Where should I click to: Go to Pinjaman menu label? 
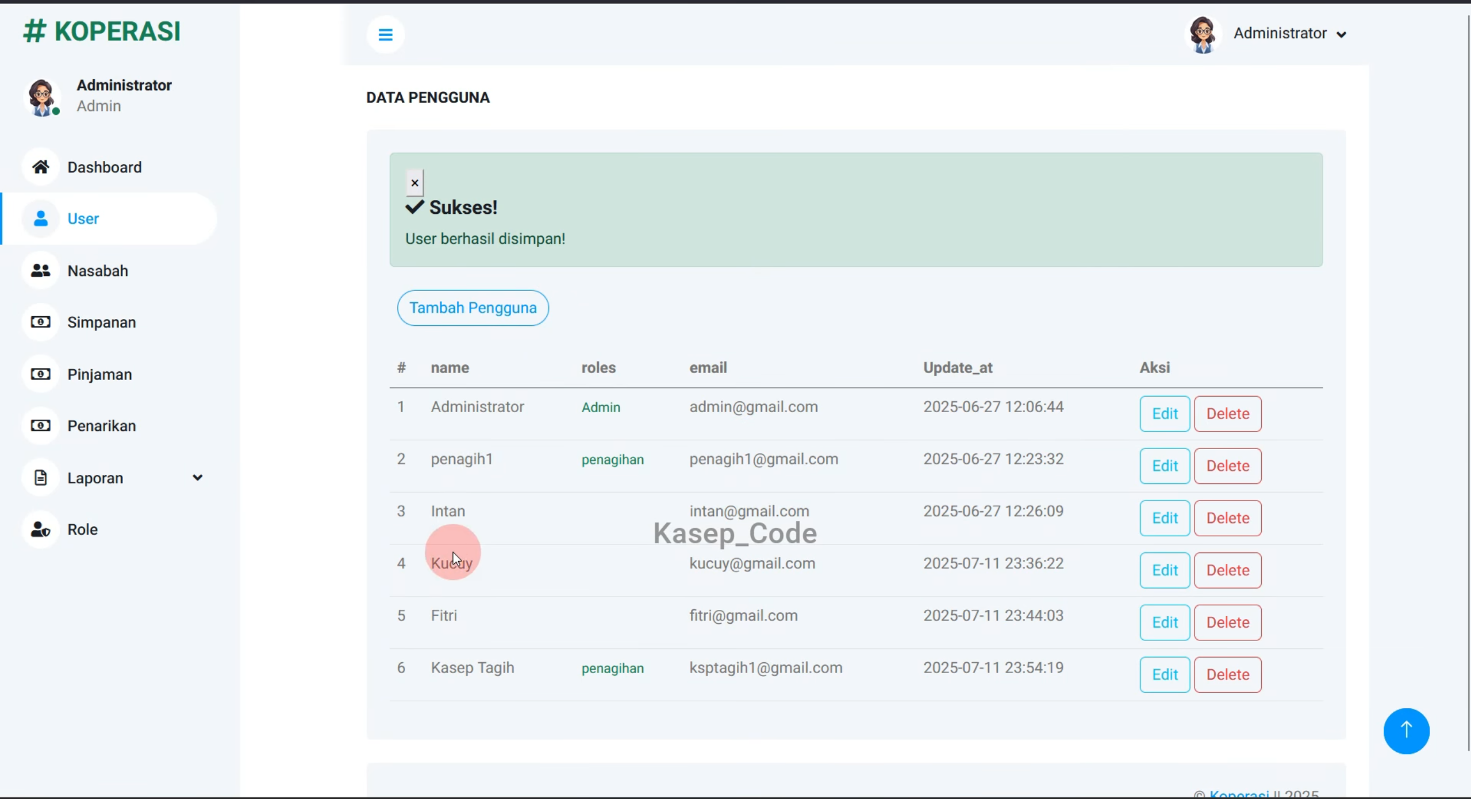(99, 374)
